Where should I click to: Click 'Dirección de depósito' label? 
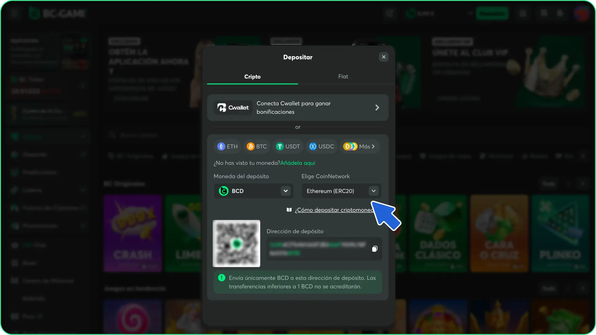click(x=295, y=231)
